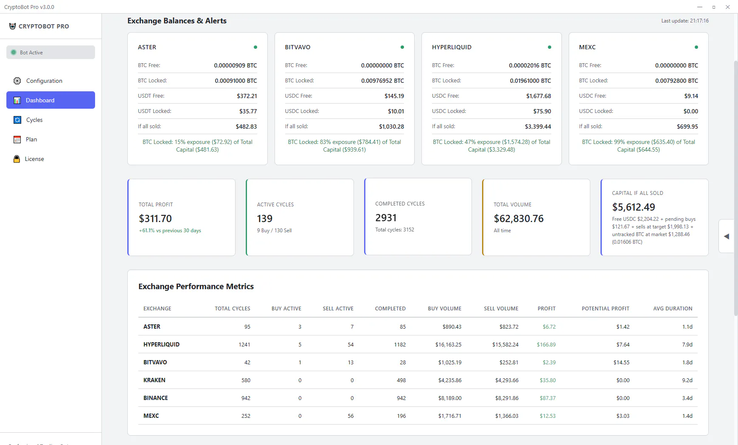Click the +61.1% vs previous 30 days text
Screen dimensions: 738x445
170,231
